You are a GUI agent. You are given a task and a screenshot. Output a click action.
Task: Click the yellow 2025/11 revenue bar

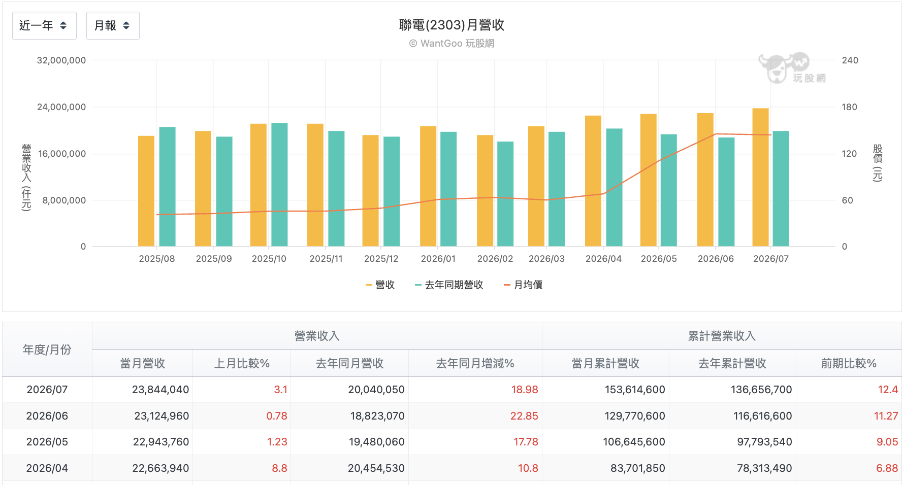315,185
